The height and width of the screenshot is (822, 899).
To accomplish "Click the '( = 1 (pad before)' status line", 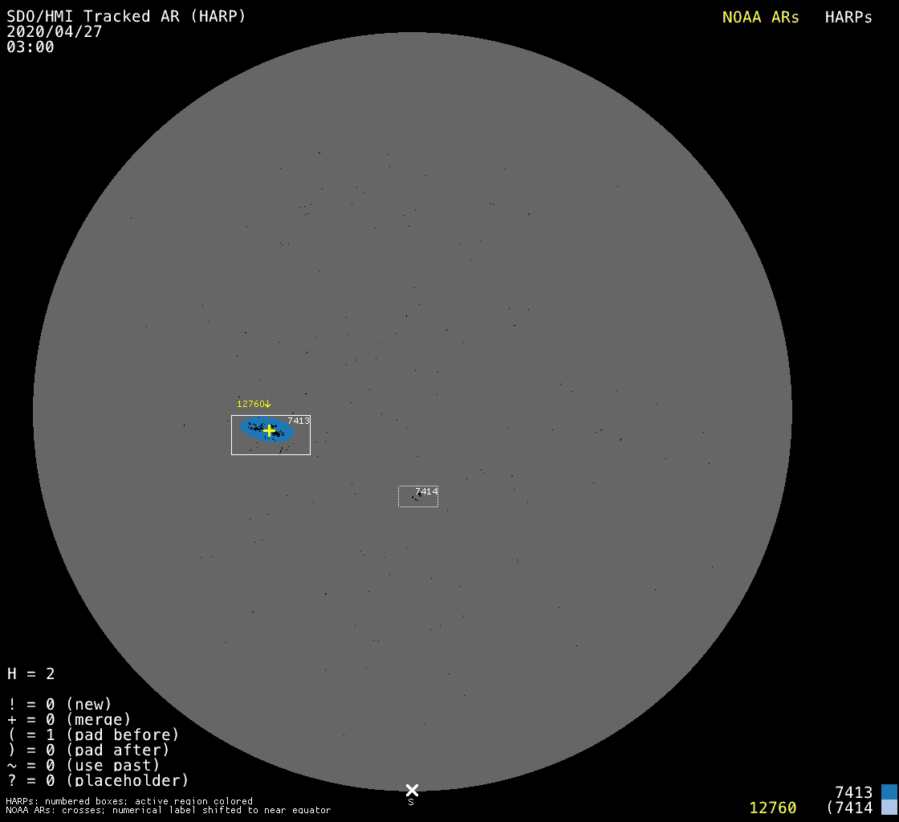I will click(93, 735).
